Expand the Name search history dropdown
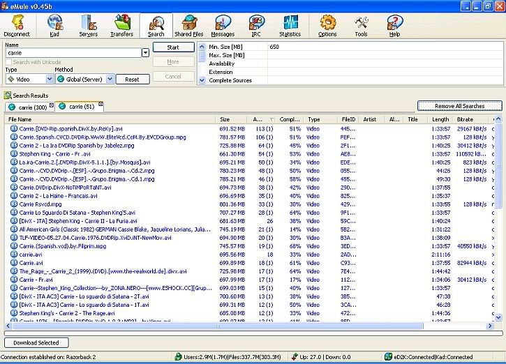 pyautogui.click(x=146, y=52)
